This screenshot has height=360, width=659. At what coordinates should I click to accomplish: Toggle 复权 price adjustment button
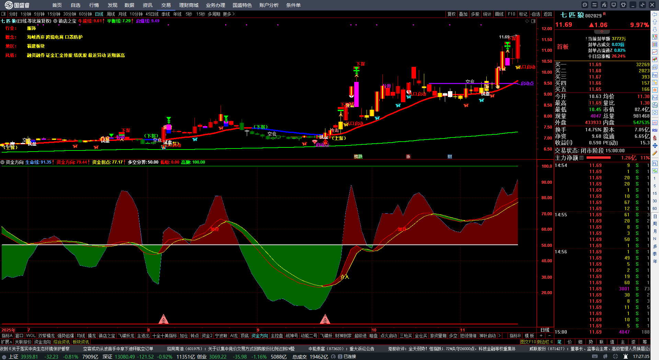click(451, 14)
